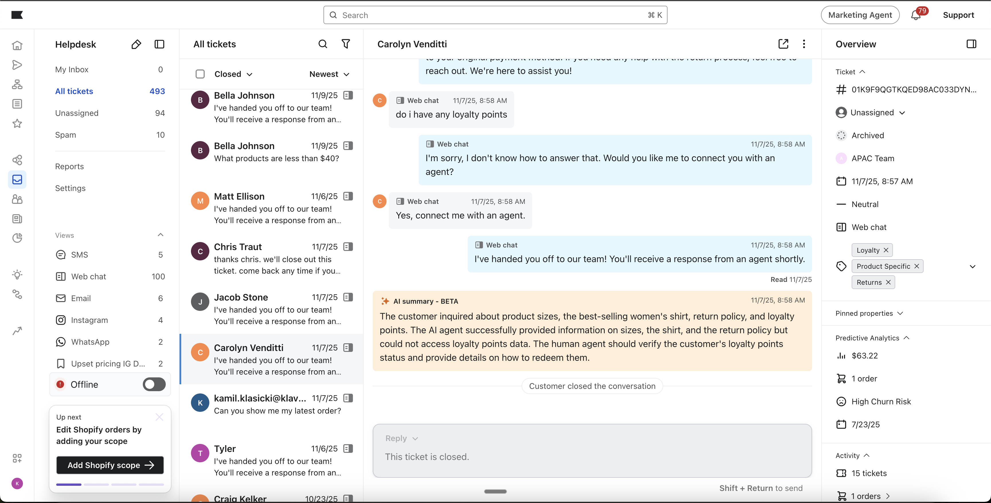Open the three-dot ticket options menu
Viewport: 991px width, 503px height.
tap(804, 44)
